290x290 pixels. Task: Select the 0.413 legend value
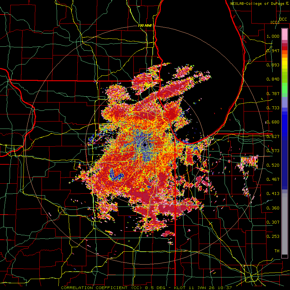click(x=273, y=194)
